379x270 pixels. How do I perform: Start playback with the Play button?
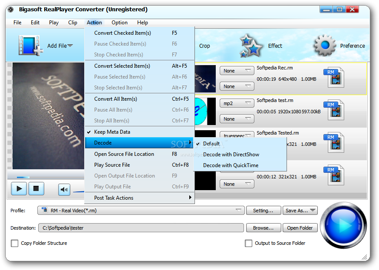click(x=19, y=188)
